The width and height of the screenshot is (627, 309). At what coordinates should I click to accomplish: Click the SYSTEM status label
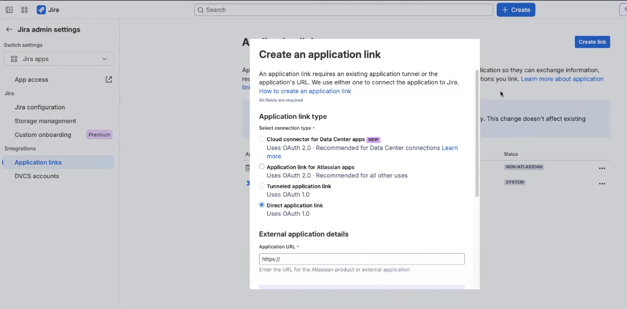pos(515,182)
